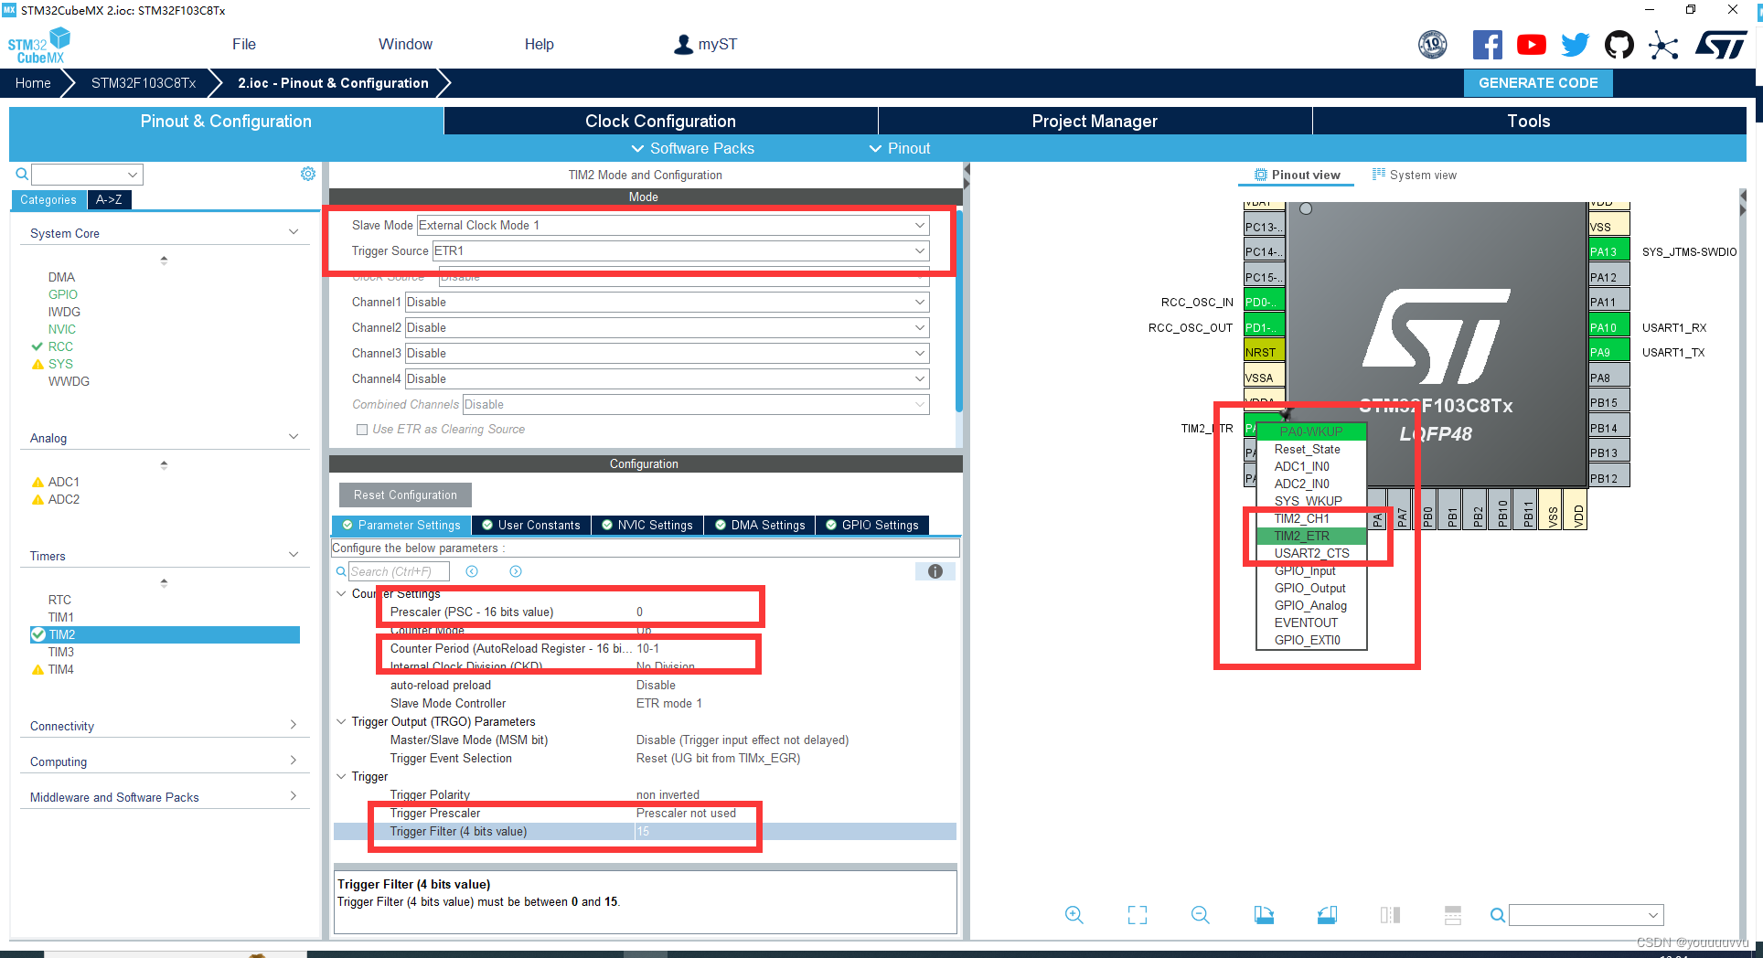Open the ST YouTube channel icon
Screen dimensions: 1763x958
(1531, 45)
